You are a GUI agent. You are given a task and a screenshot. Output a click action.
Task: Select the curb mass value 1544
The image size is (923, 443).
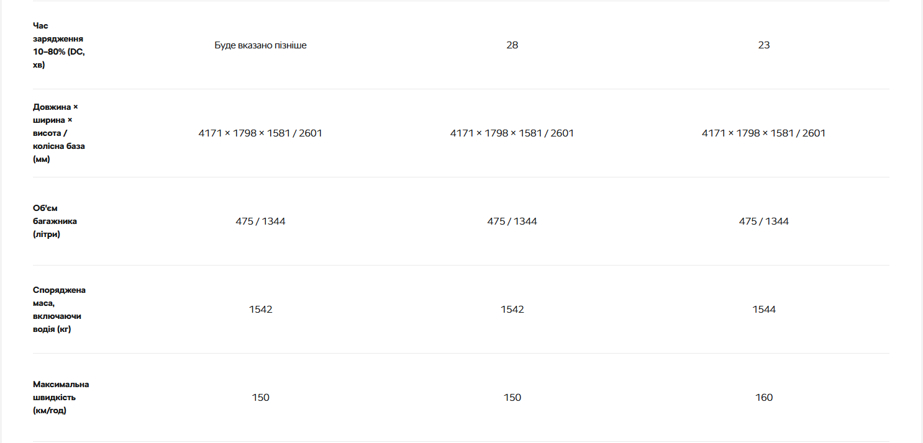point(763,310)
